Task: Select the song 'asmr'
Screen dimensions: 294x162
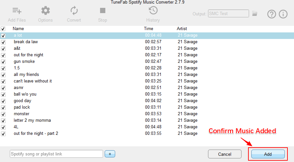Action: (x=19, y=88)
